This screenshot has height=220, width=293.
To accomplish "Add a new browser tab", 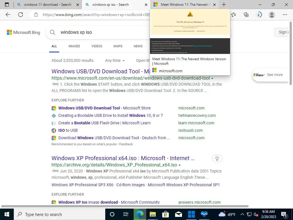I will (224, 5).
